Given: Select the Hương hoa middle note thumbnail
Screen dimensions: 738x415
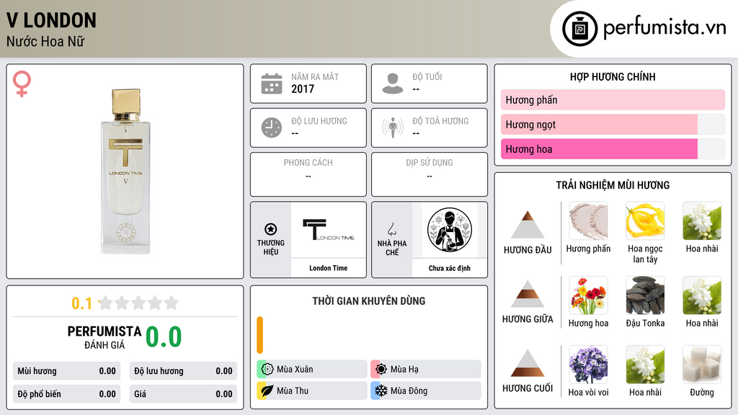Looking at the screenshot, I should pos(588,295).
